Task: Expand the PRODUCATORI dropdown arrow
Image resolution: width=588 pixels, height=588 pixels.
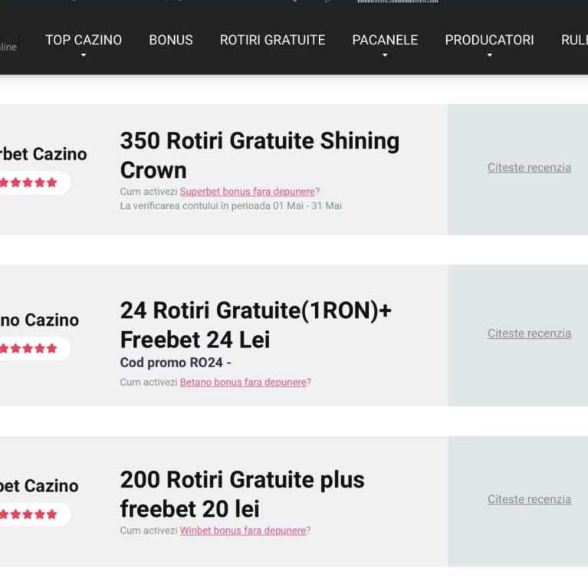Action: click(489, 55)
